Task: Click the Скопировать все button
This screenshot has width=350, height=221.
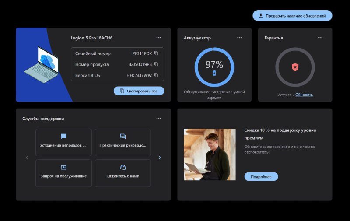Action: click(x=139, y=91)
